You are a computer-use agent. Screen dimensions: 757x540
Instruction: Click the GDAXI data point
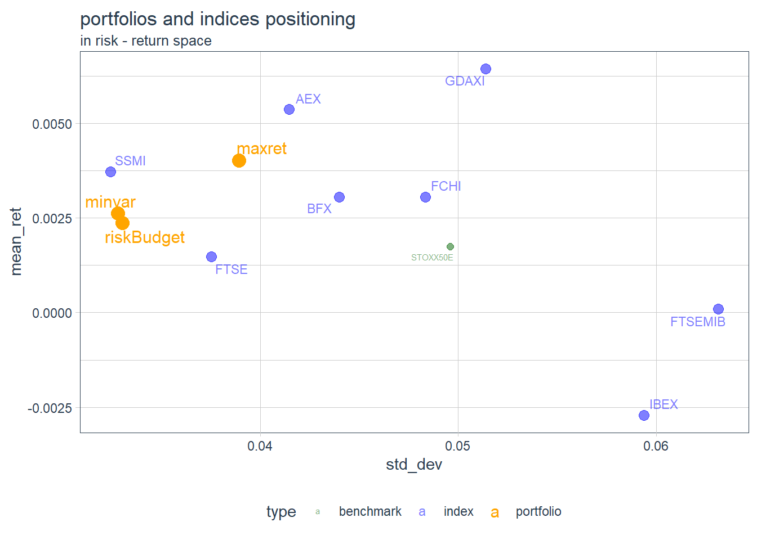pyautogui.click(x=486, y=69)
